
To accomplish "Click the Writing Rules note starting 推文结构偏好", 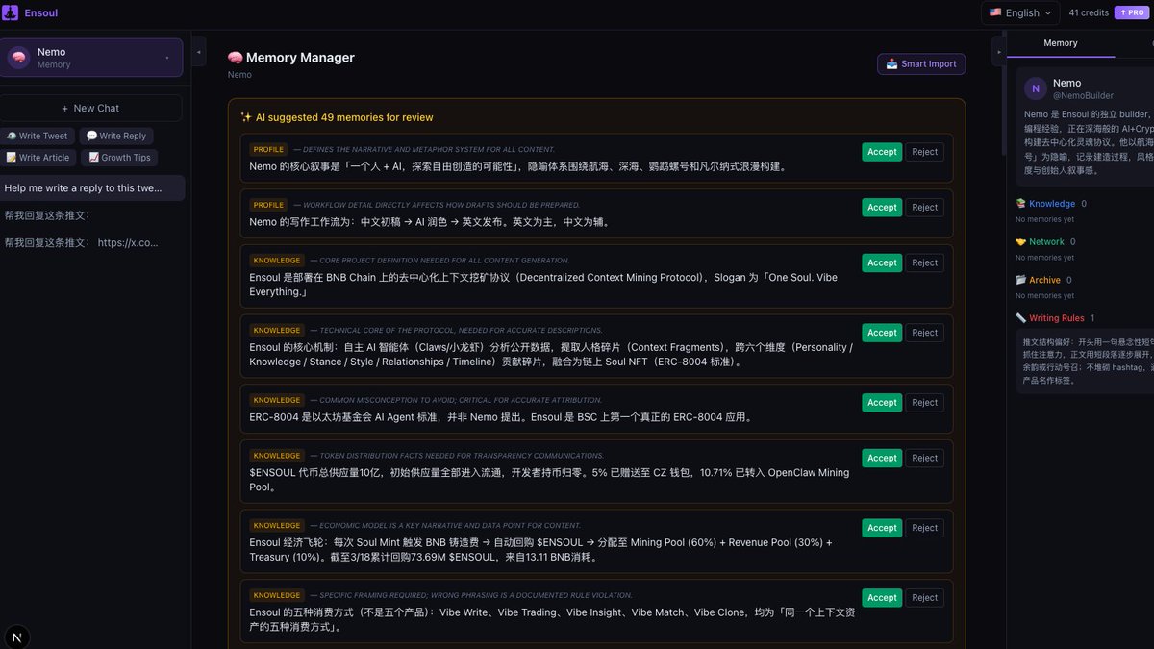I will [1086, 361].
